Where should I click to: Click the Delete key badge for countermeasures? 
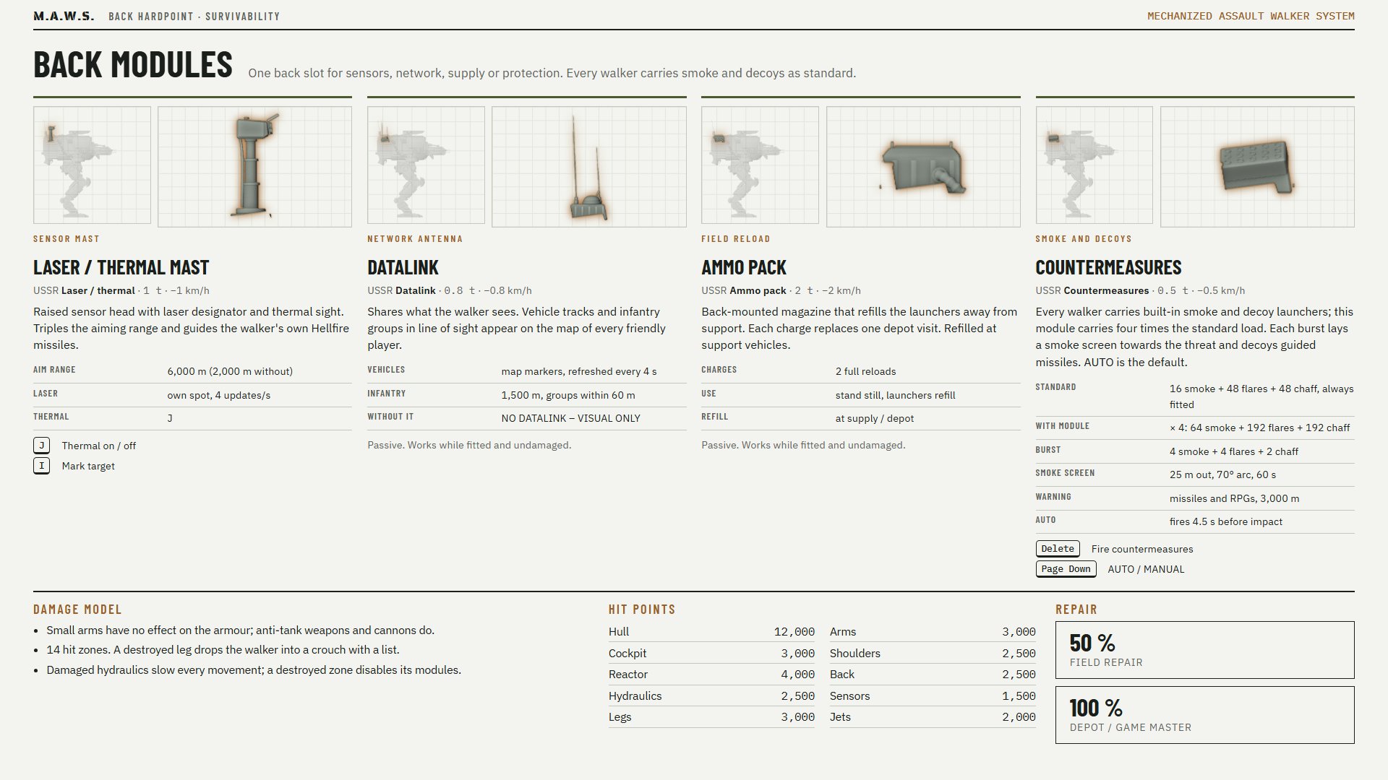tap(1058, 549)
